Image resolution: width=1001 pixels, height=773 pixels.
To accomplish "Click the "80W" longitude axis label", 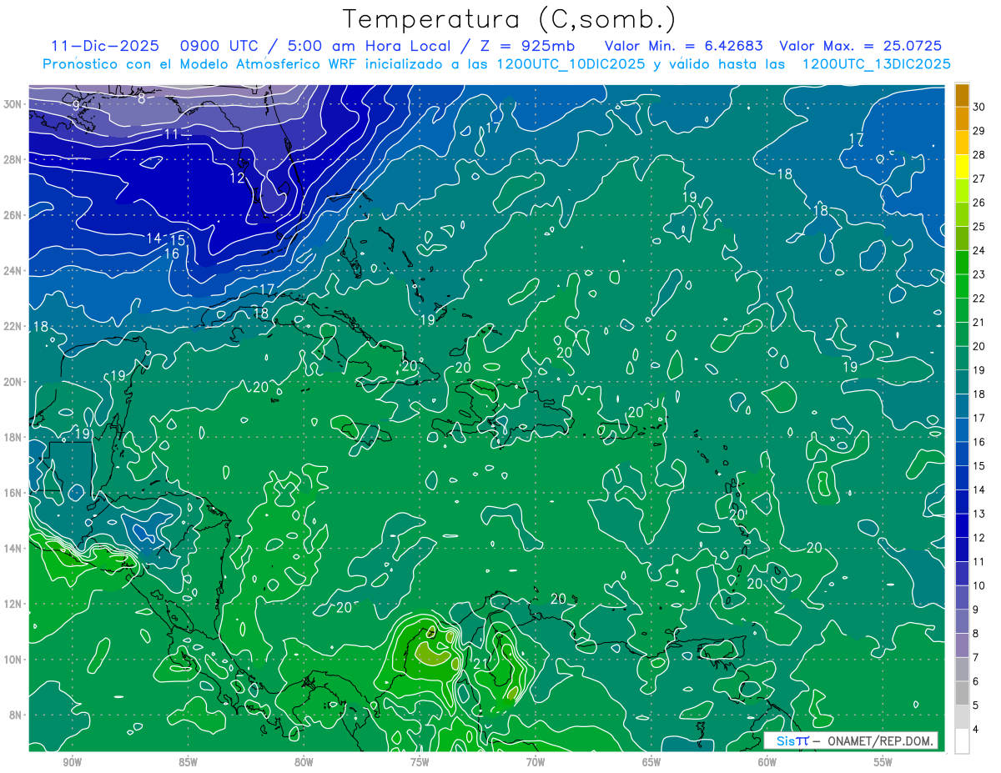I will pos(304,763).
